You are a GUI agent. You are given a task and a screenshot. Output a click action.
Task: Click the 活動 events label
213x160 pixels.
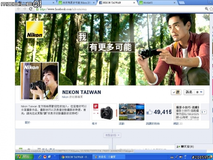pyautogui.click(x=121, y=124)
